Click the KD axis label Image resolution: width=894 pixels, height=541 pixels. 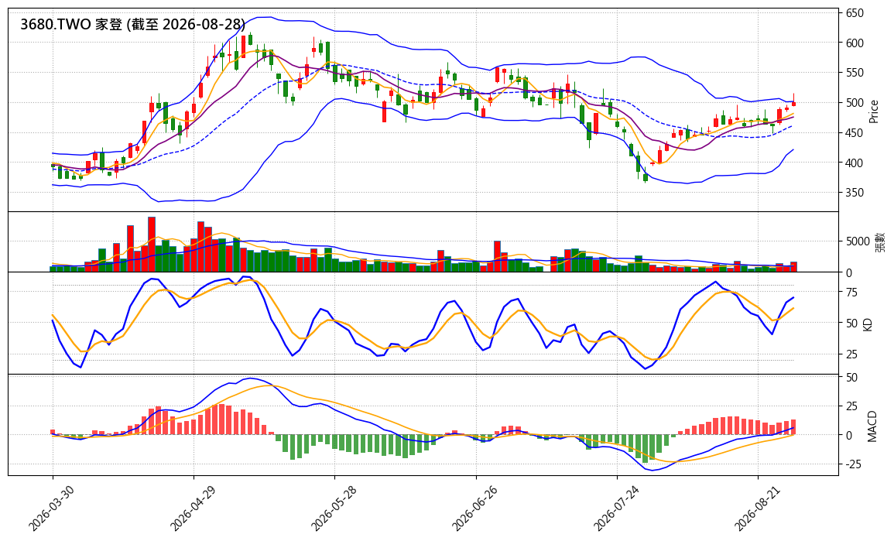[868, 324]
